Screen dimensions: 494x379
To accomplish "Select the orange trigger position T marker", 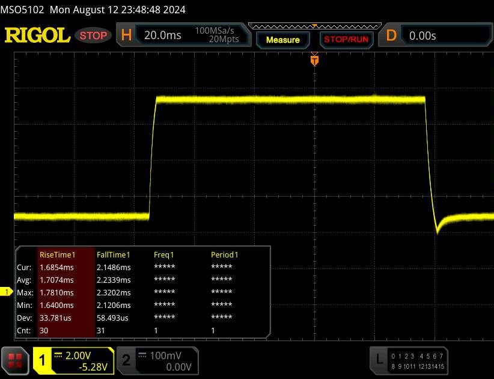I will (x=314, y=61).
